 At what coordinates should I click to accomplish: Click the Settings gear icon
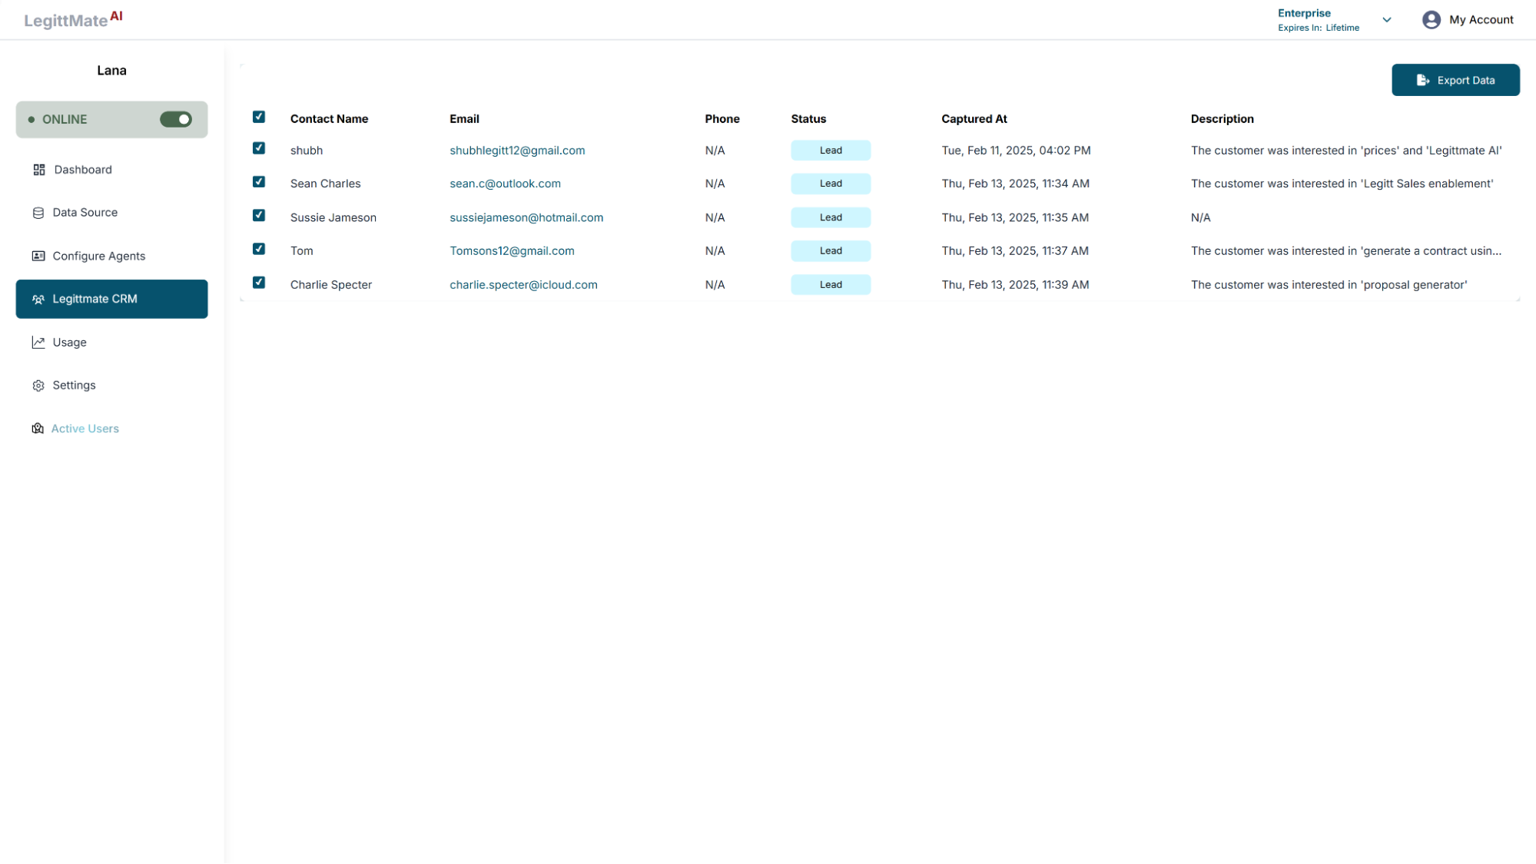click(38, 386)
